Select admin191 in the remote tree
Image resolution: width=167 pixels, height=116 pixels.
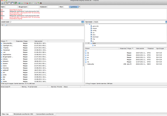[95, 26]
